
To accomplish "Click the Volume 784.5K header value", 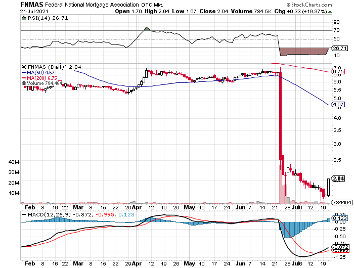I will coord(251,11).
